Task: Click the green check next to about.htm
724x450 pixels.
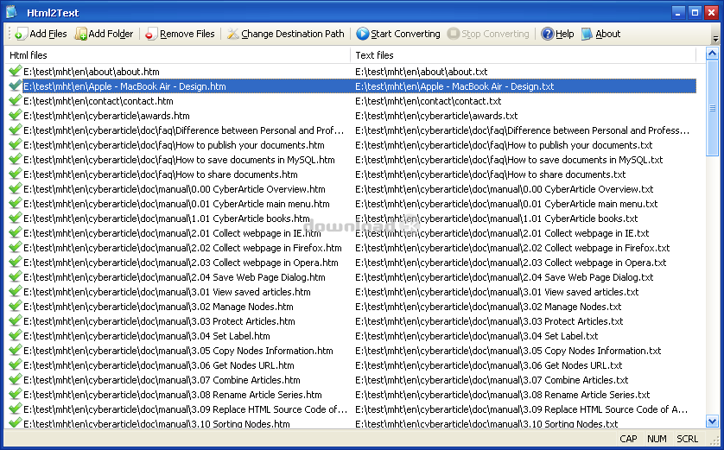Action: click(x=15, y=72)
